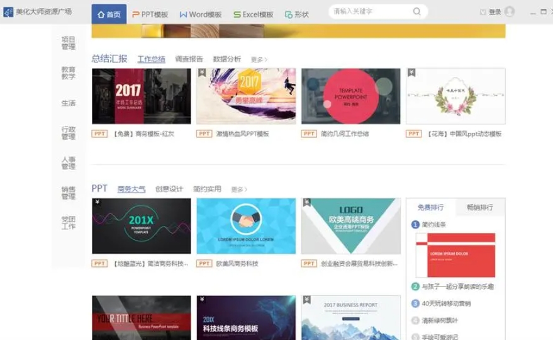Click PPT badge beside 激情热血风PPT模板

(204, 134)
